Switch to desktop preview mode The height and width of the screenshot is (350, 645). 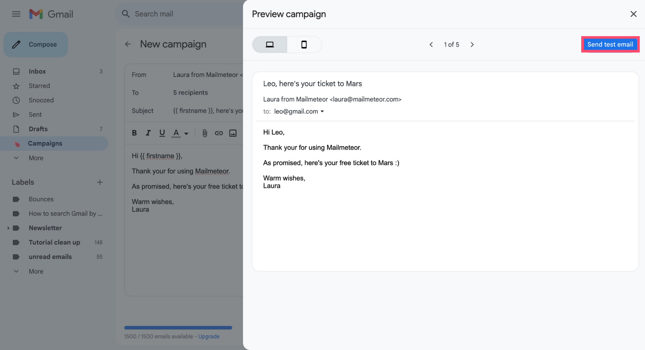270,44
